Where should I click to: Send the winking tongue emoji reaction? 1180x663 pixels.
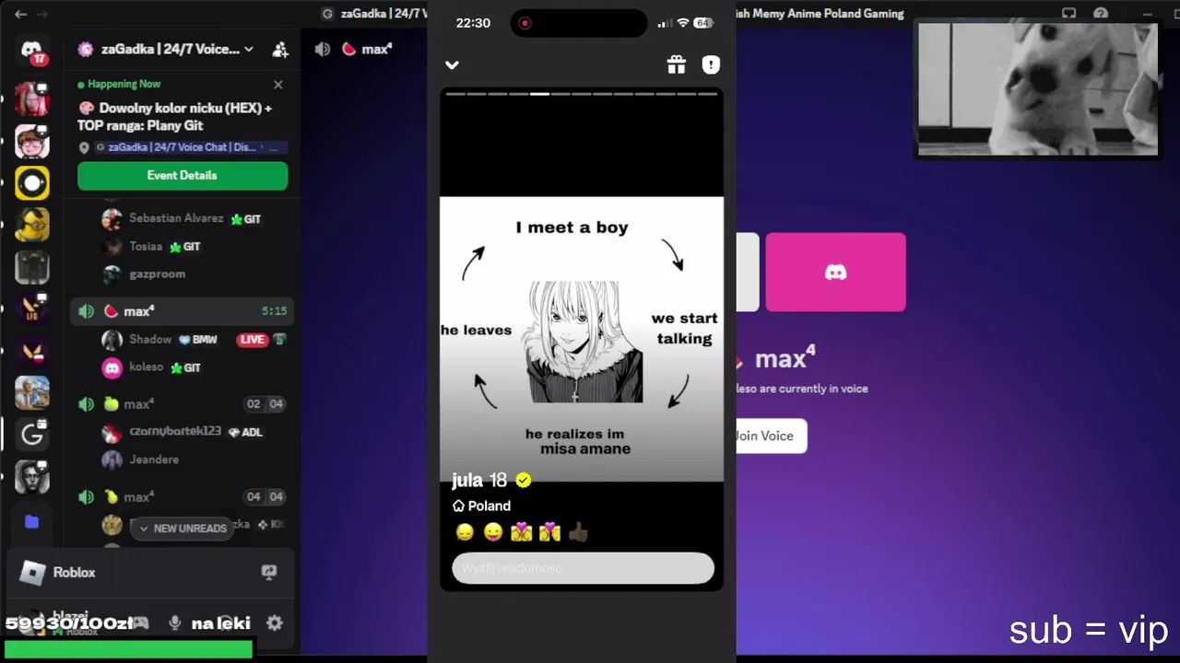493,532
